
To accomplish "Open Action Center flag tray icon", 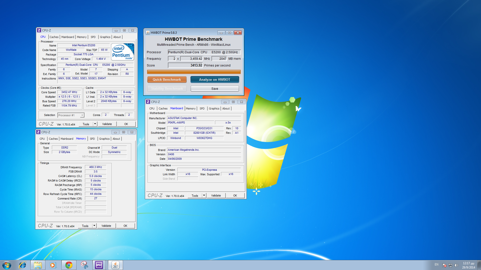I will 444,265.
